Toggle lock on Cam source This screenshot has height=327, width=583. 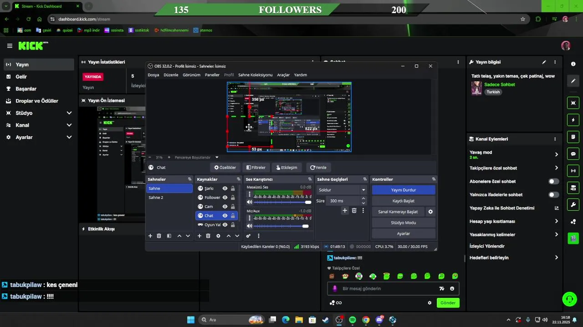(233, 207)
